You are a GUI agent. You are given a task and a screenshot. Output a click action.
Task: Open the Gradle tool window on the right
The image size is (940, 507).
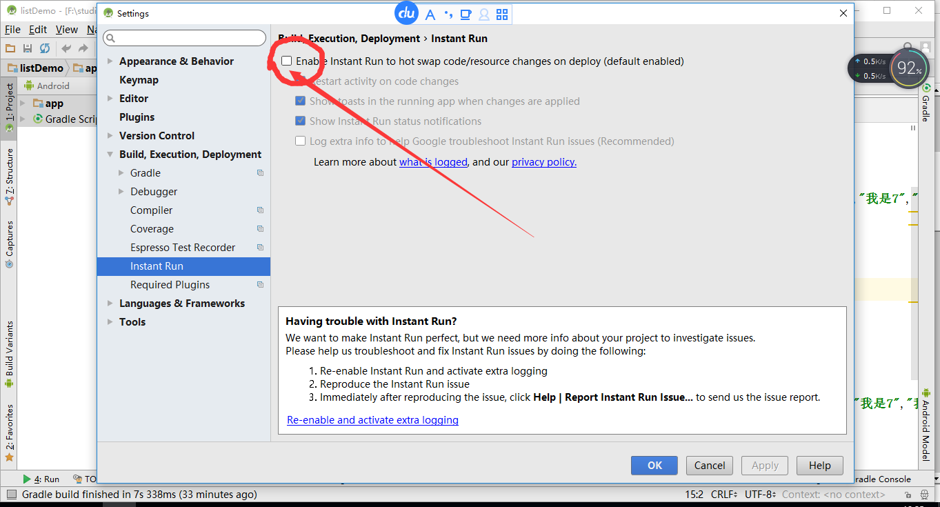(926, 103)
